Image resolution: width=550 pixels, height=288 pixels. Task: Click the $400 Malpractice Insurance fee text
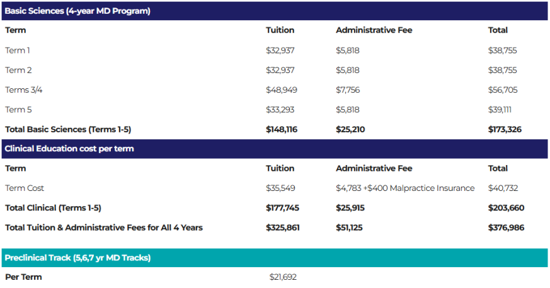[x=420, y=188]
